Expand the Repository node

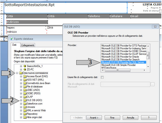(21, 114)
